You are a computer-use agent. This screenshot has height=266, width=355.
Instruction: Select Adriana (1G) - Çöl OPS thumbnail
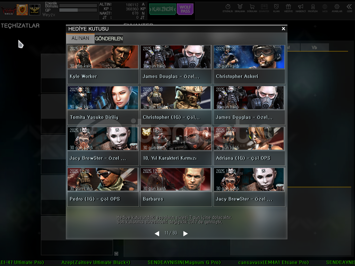(x=249, y=139)
